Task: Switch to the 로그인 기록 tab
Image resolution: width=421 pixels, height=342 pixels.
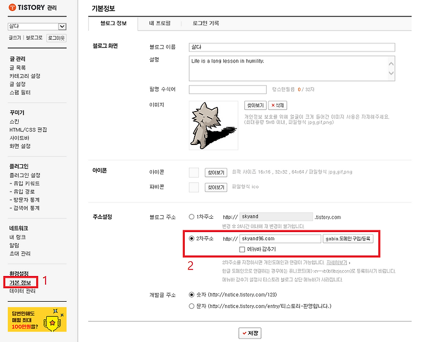Action: tap(206, 23)
